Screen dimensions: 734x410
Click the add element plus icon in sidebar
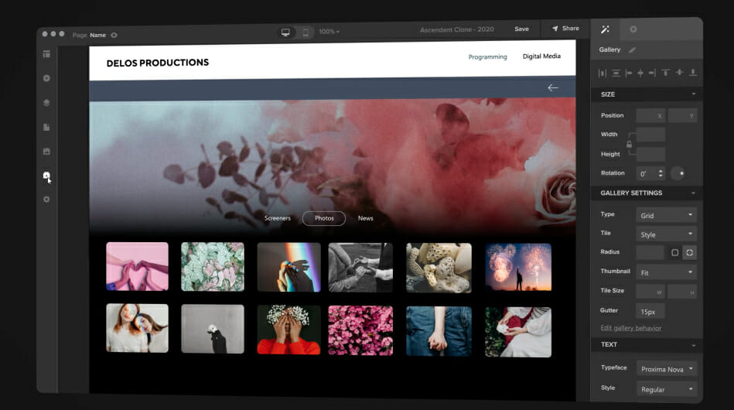(x=46, y=78)
